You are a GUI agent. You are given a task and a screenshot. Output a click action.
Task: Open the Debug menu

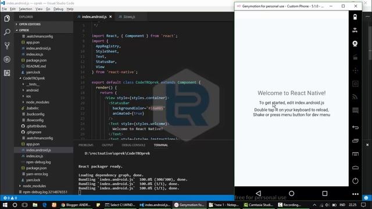pos(58,9)
